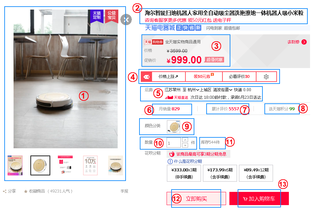Click the star icon to favorite the product
The image size is (313, 214).
(26, 191)
